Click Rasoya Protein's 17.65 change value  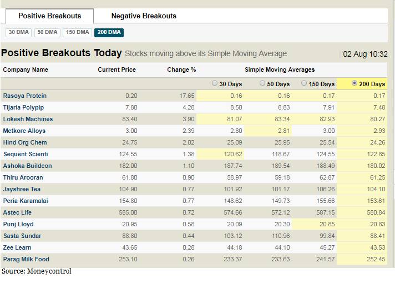point(186,96)
